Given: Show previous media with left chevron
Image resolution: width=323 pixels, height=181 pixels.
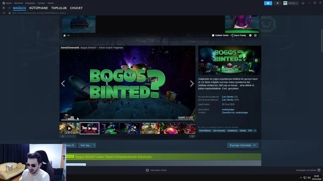Looking at the screenshot, I should (x=63, y=84).
